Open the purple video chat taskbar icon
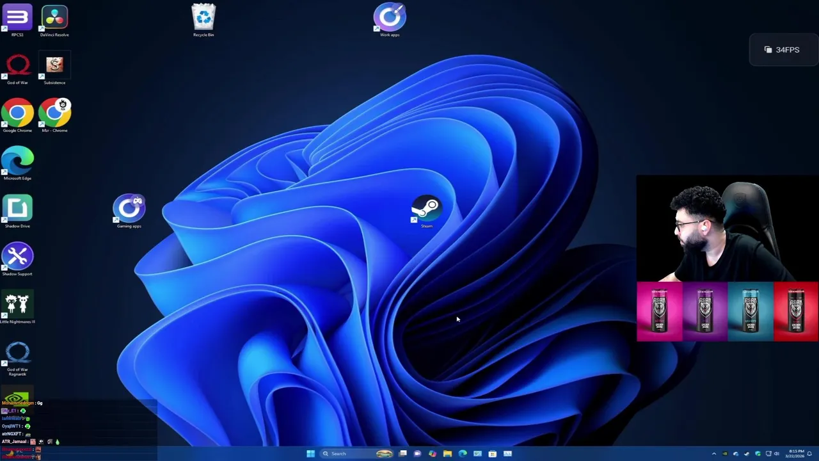This screenshot has width=819, height=461. point(417,454)
